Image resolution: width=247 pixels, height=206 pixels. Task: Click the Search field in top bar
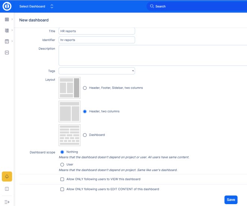[194, 6]
